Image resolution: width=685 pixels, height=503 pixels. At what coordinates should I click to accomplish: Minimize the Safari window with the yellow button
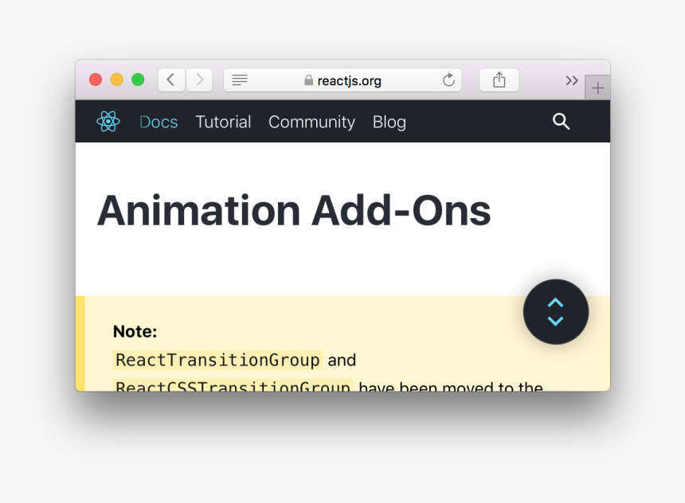tap(116, 80)
